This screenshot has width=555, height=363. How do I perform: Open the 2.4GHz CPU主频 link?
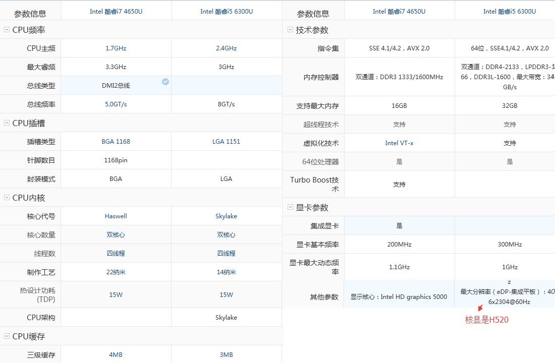tap(226, 48)
